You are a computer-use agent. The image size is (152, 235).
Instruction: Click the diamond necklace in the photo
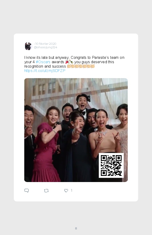click(103, 133)
